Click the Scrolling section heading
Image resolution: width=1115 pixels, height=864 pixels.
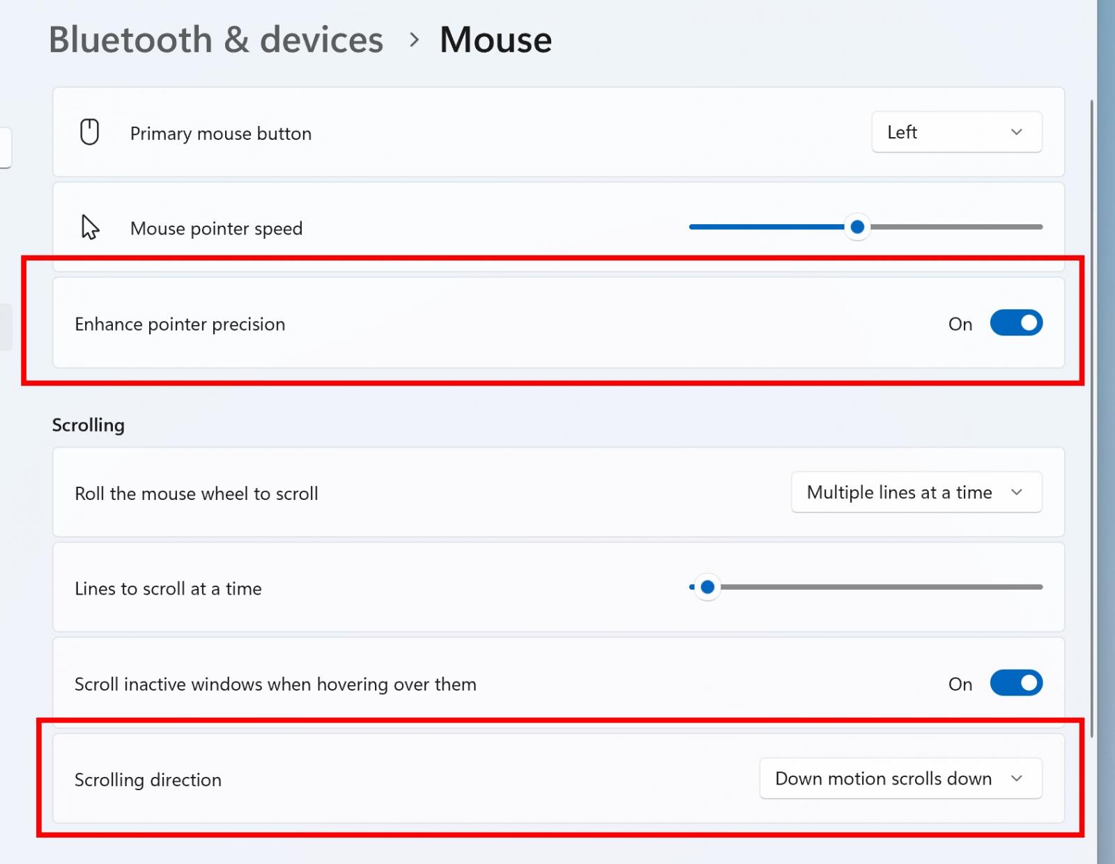(88, 425)
